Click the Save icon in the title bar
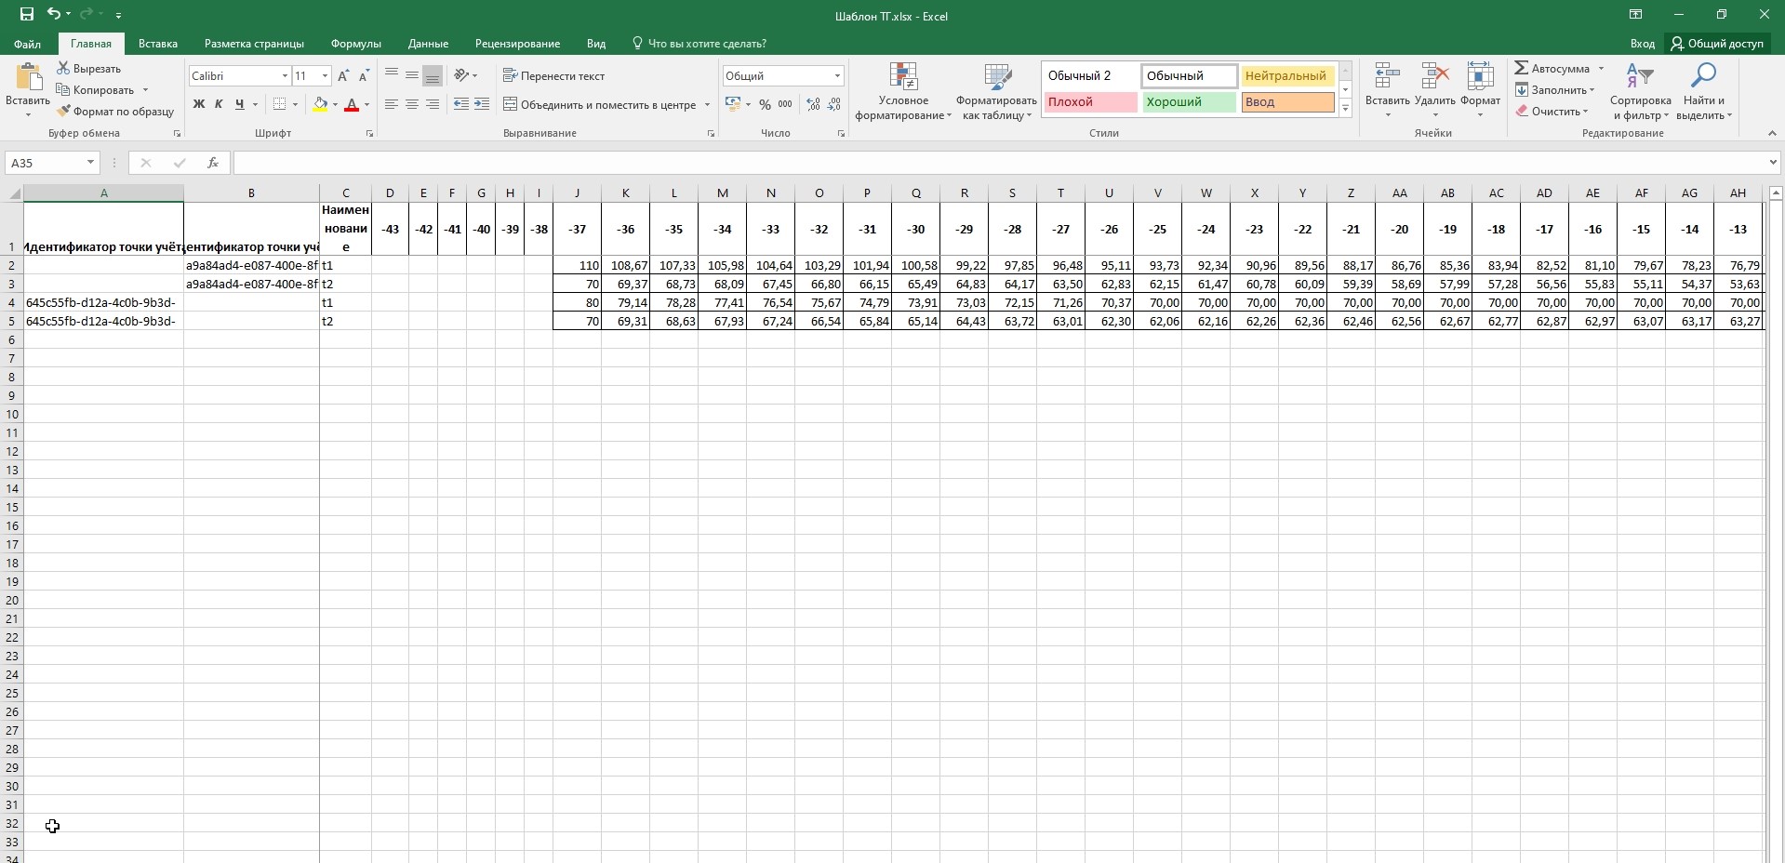The height and width of the screenshot is (863, 1785). tap(26, 14)
